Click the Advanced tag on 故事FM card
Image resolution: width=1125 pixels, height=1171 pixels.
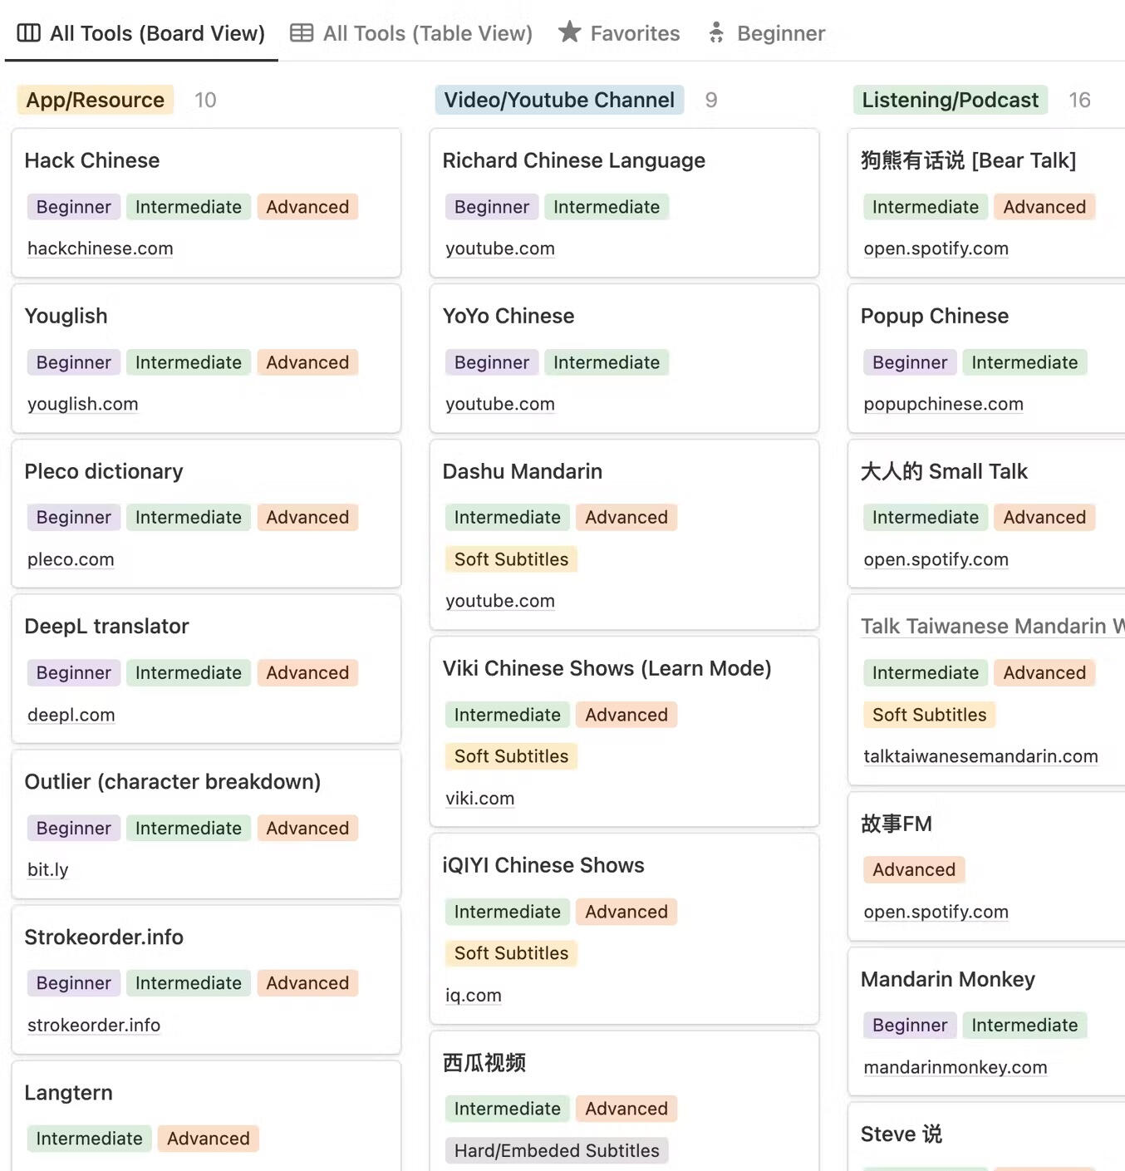click(x=913, y=869)
